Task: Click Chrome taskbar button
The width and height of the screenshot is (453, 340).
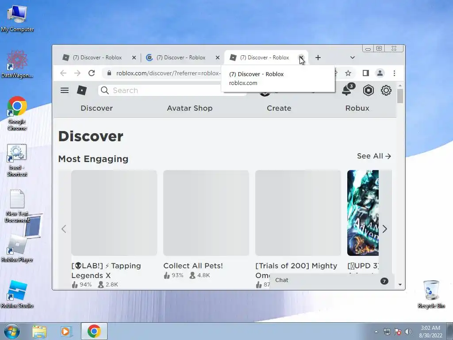Action: tap(94, 331)
